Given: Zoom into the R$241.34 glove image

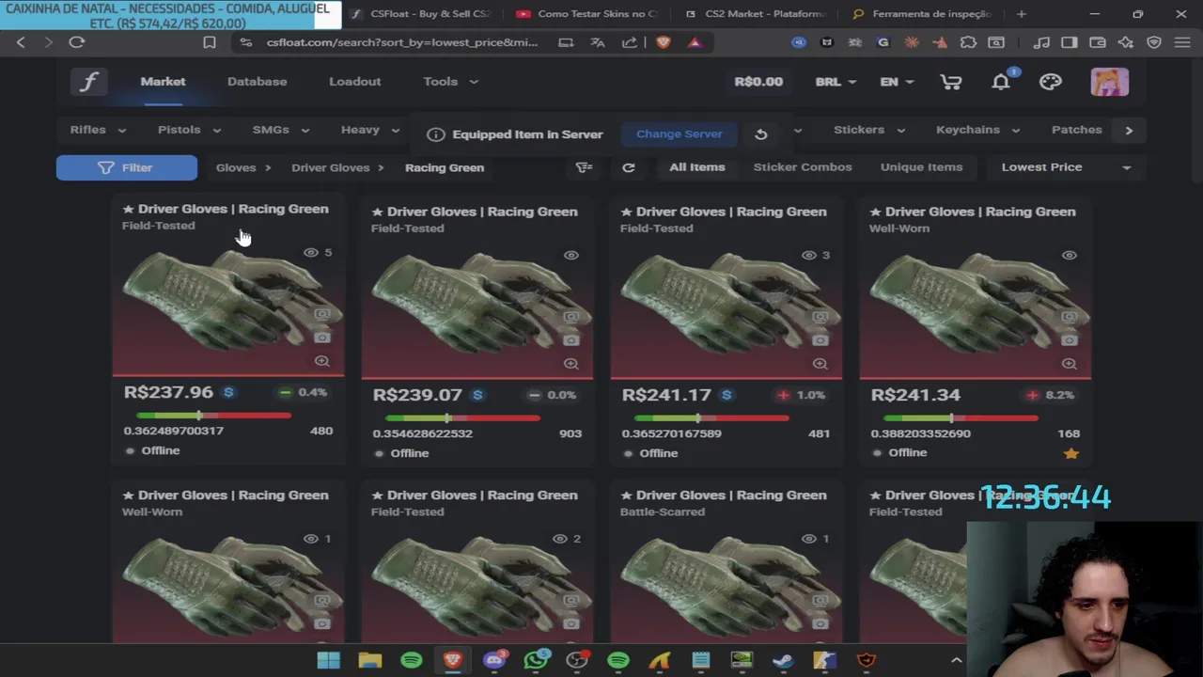Looking at the screenshot, I should (x=1069, y=364).
